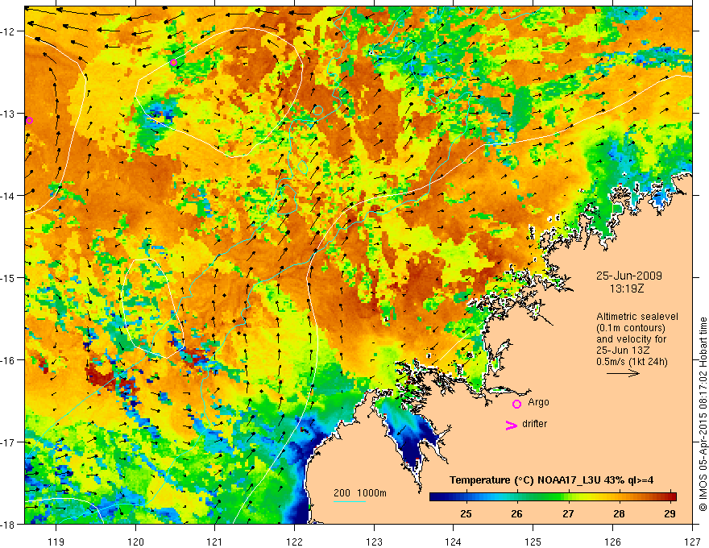The image size is (709, 548).
Task: Click the 'drifter' legend label
Action: click(534, 424)
